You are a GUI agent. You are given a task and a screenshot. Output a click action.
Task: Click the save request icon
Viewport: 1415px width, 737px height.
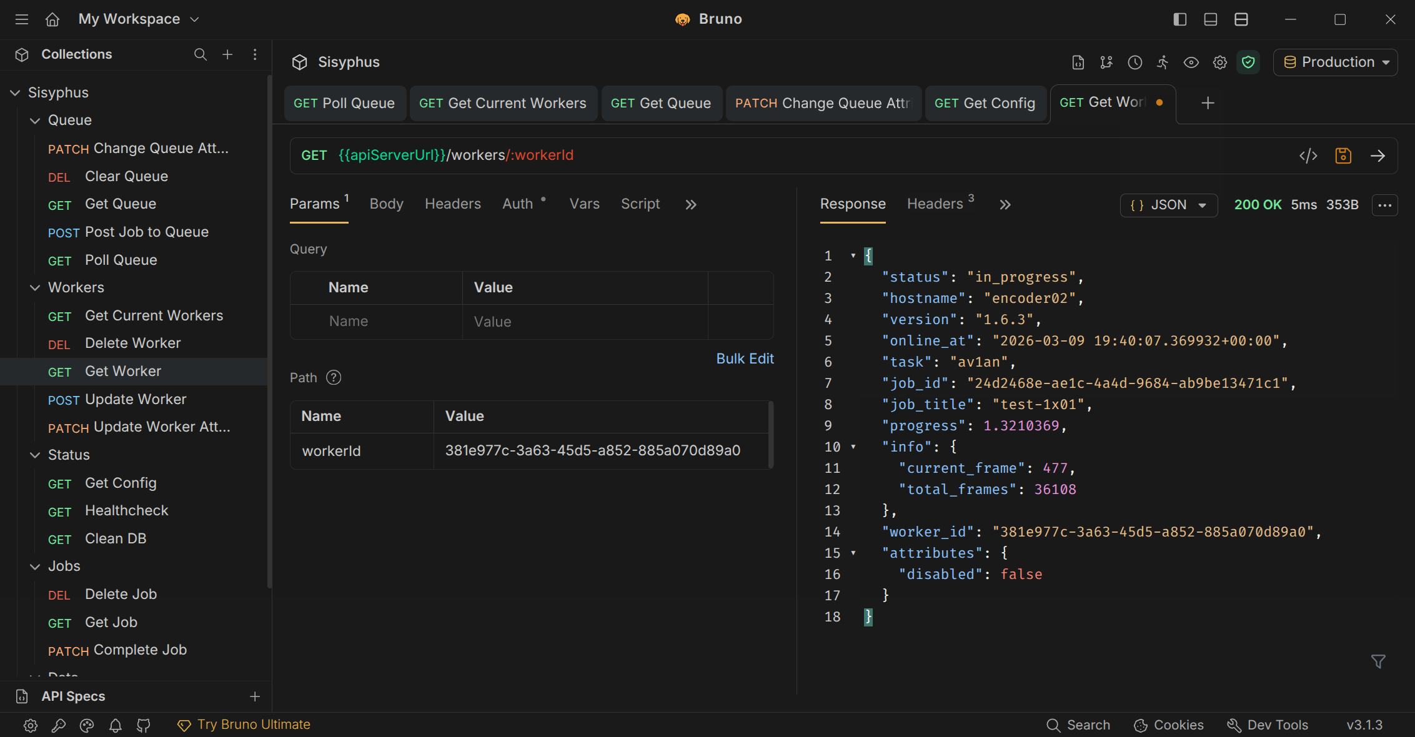[1343, 156]
